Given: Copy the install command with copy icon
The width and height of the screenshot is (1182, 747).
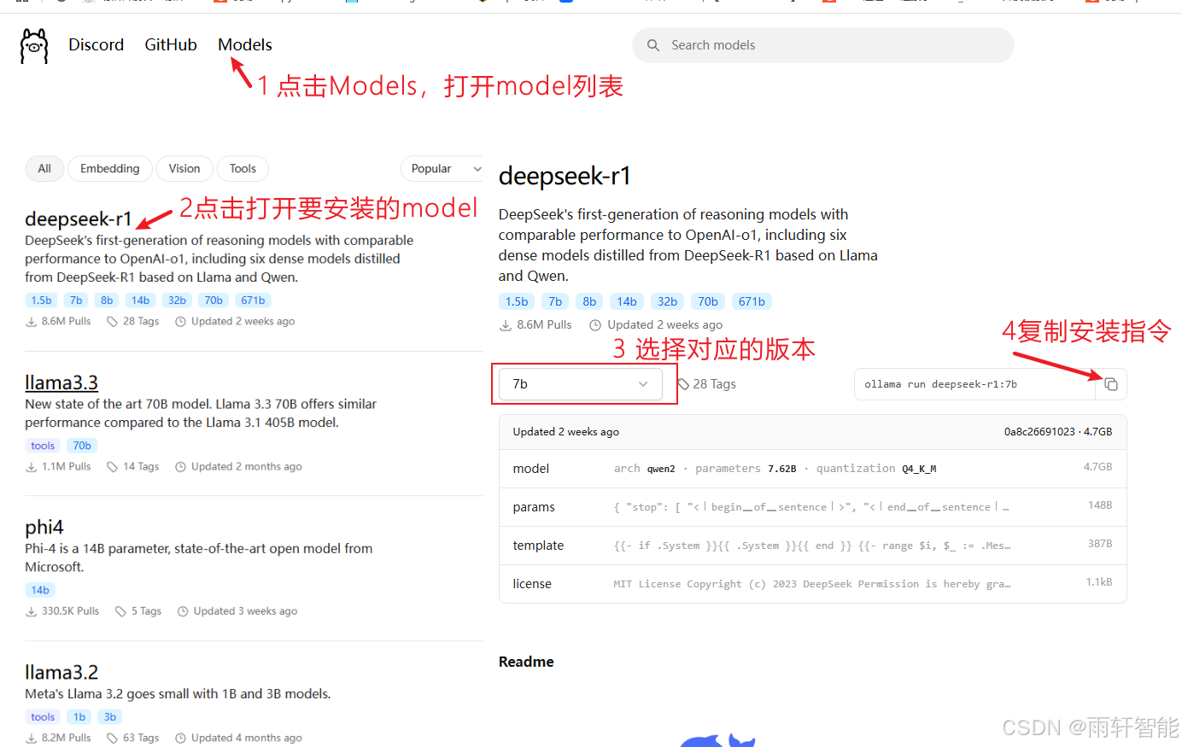Looking at the screenshot, I should pos(1111,384).
